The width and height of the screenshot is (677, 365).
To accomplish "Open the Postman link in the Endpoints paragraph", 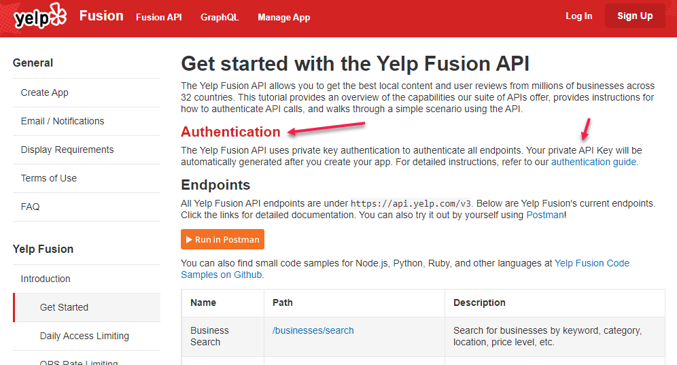I will (x=545, y=215).
